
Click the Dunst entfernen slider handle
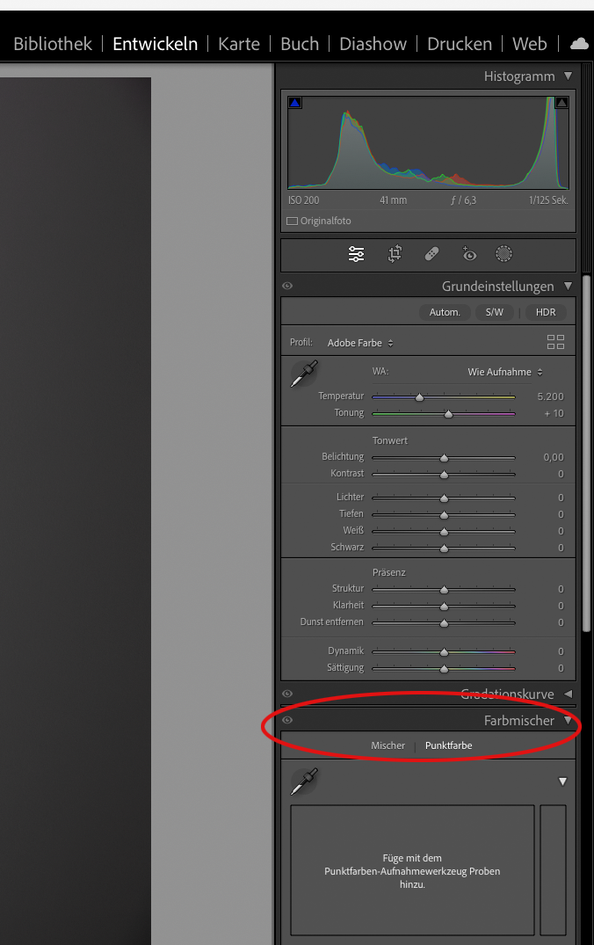tap(444, 623)
